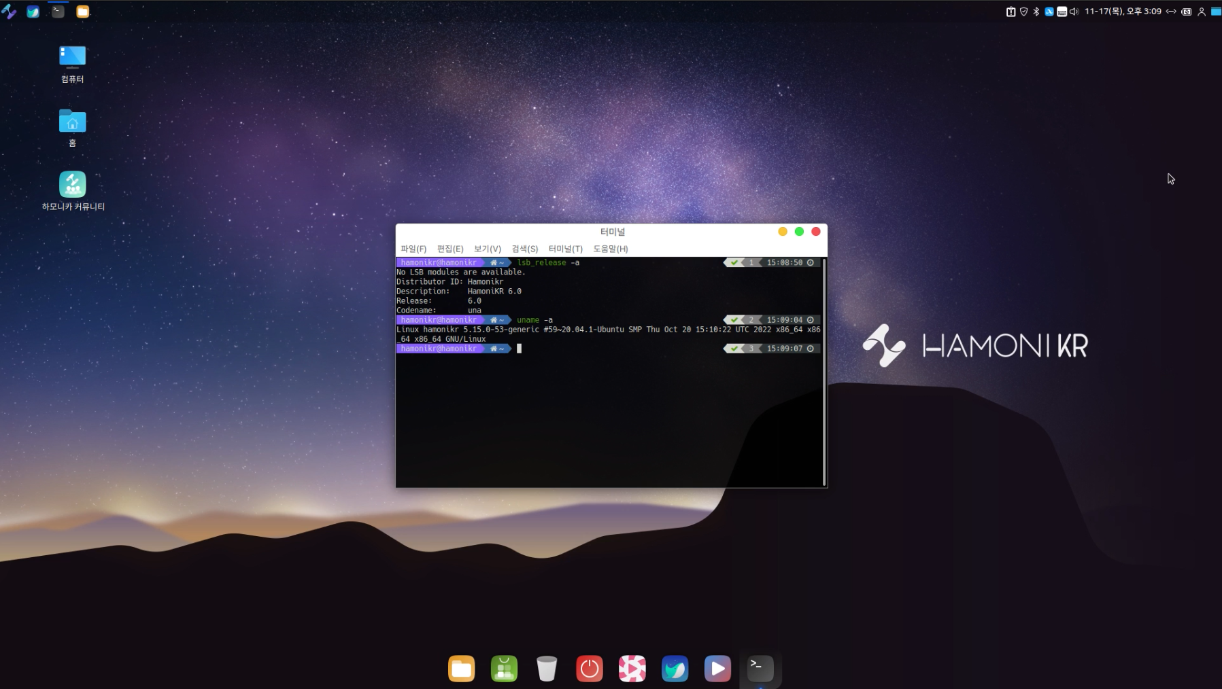Open the file manager in the dock
1222x689 pixels.
tap(461, 669)
